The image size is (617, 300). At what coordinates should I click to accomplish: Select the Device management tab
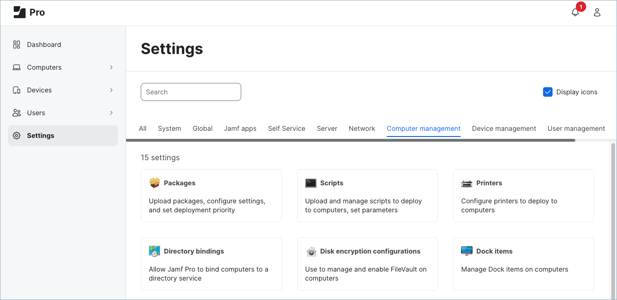click(504, 128)
